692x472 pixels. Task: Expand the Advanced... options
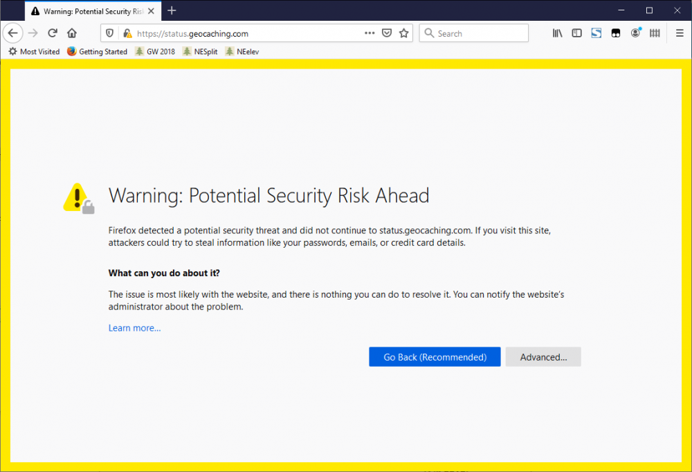(543, 356)
